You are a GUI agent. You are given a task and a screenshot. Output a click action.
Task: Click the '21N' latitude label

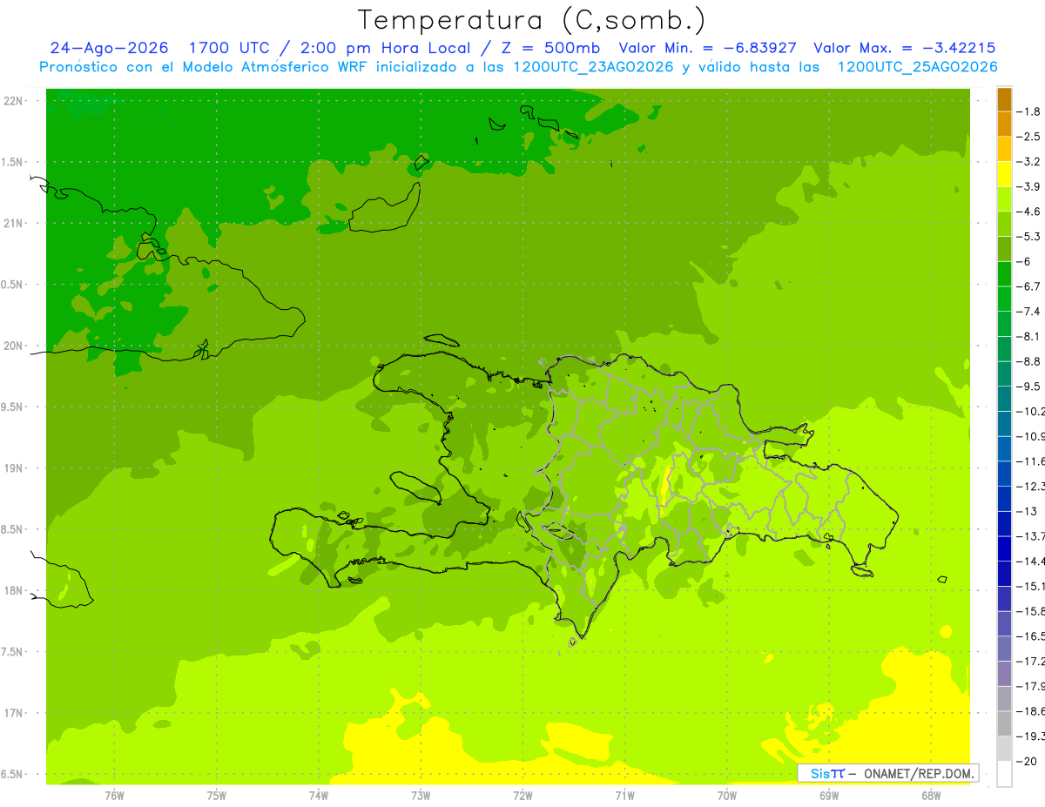(13, 224)
